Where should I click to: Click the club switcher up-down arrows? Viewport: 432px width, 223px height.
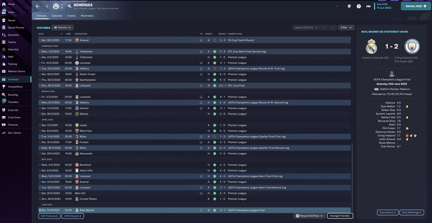[x=62, y=6]
